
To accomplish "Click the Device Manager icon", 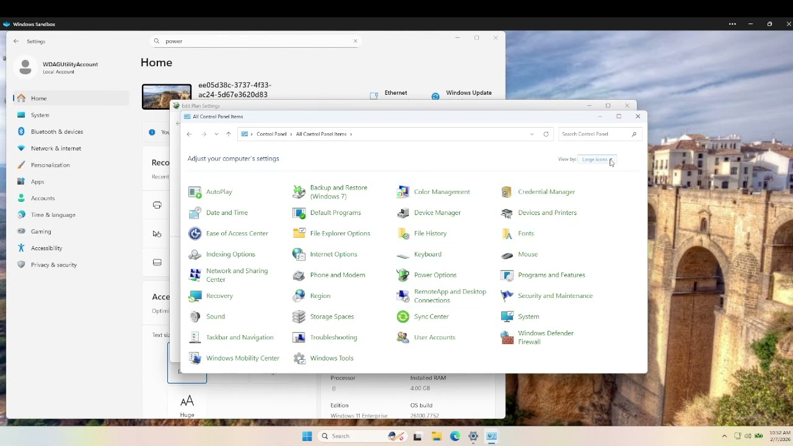I will click(403, 213).
